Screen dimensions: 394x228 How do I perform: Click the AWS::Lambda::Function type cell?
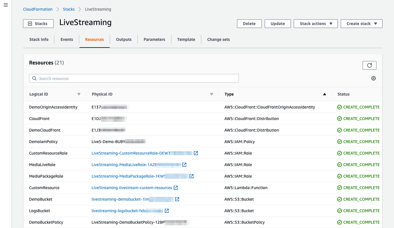[x=246, y=188]
